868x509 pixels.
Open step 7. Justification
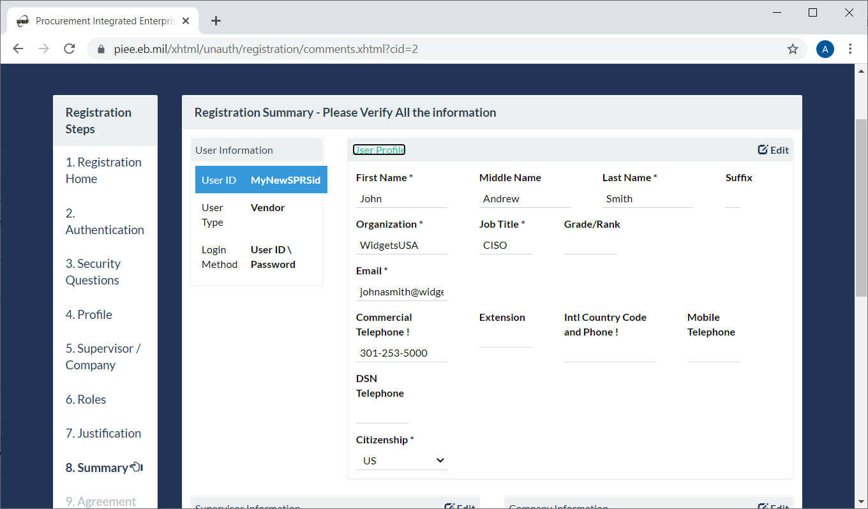pyautogui.click(x=103, y=433)
